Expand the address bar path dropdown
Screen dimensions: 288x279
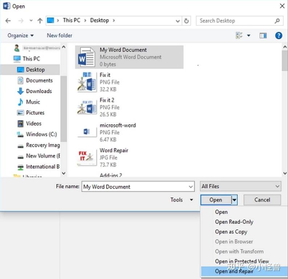[x=178, y=21]
